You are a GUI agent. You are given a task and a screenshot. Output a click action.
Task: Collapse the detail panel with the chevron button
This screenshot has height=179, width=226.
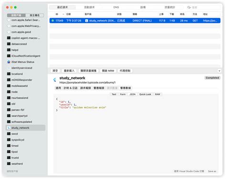(x=219, y=71)
